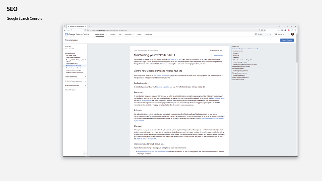Click the thumbs up helpful icon
The height and width of the screenshot is (181, 322).
click(221, 51)
